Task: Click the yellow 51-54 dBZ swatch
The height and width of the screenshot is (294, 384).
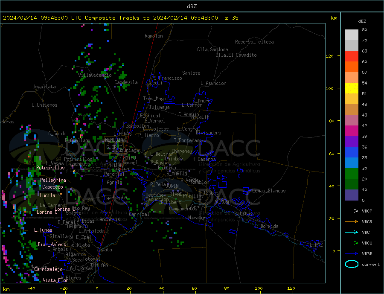Action: tap(352, 88)
